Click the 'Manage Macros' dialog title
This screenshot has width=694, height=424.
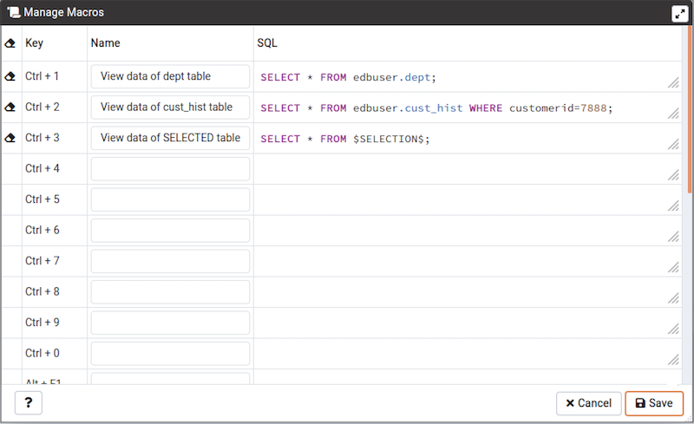coord(63,12)
